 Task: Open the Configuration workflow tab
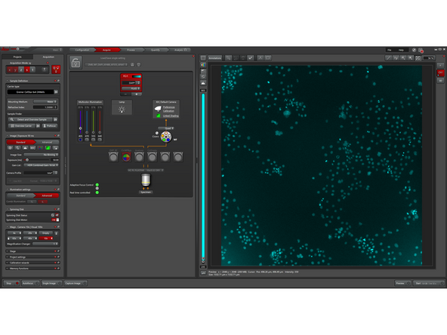[82, 50]
